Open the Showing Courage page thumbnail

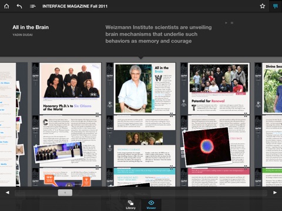coord(145,156)
